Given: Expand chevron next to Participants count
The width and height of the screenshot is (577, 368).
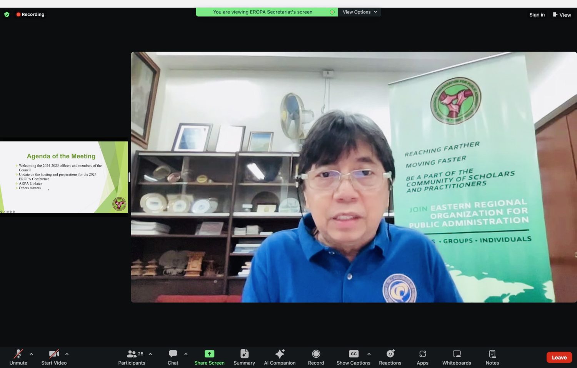Looking at the screenshot, I should click(150, 354).
